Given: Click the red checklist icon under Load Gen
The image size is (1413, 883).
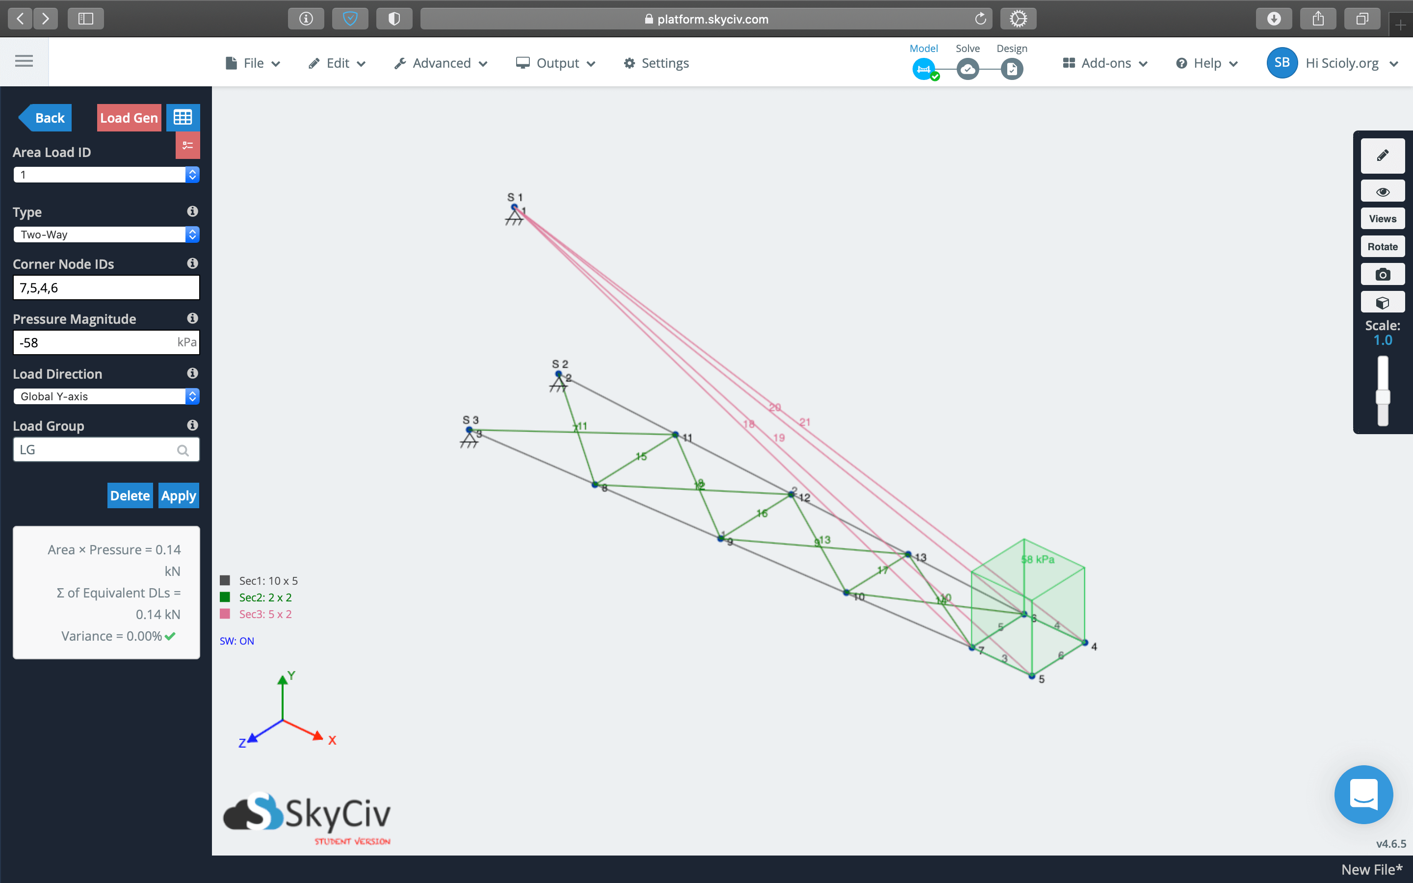Looking at the screenshot, I should coord(187,145).
